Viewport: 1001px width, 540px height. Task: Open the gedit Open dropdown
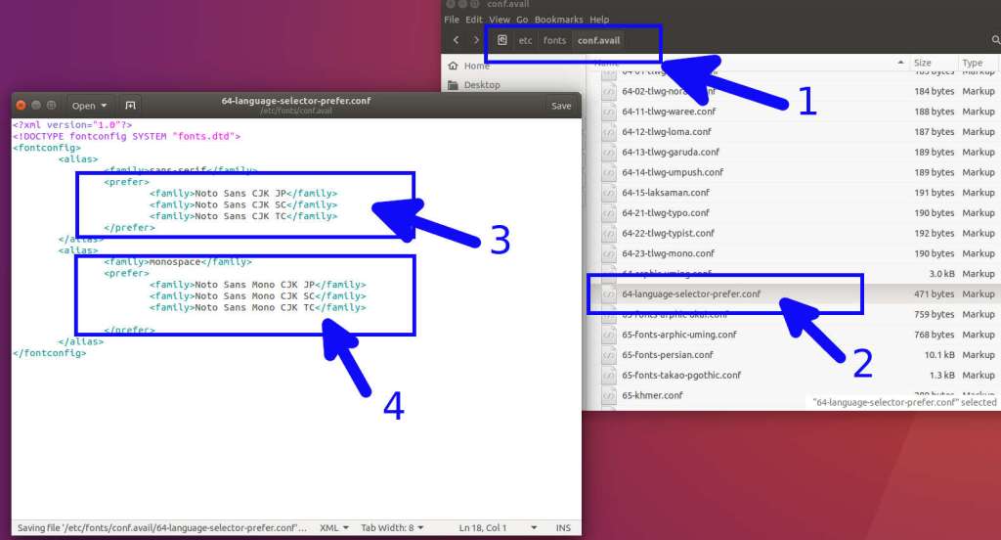(89, 106)
